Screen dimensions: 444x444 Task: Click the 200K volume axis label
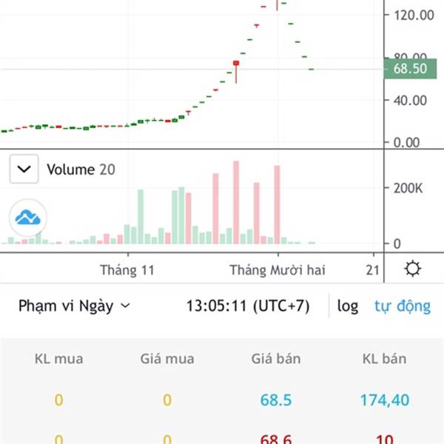pos(408,188)
